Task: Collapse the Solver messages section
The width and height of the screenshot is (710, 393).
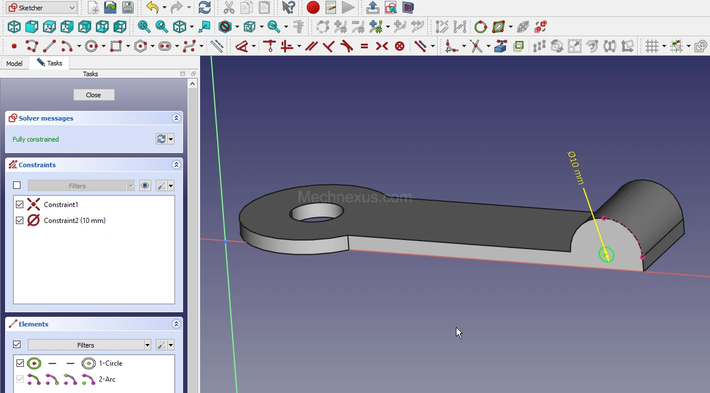Action: click(176, 118)
